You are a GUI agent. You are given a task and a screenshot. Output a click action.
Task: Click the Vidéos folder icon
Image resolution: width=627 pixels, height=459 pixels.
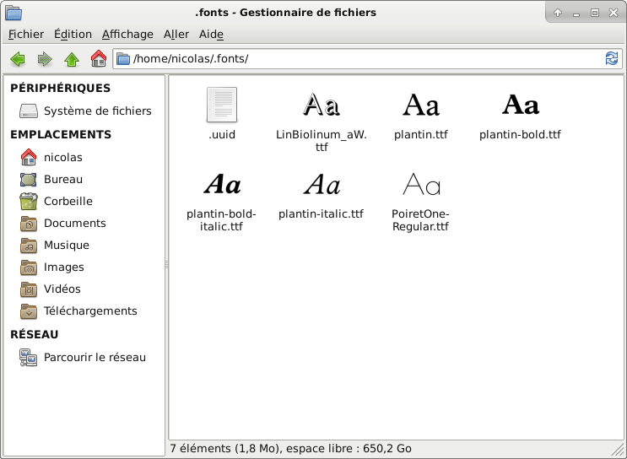[29, 289]
